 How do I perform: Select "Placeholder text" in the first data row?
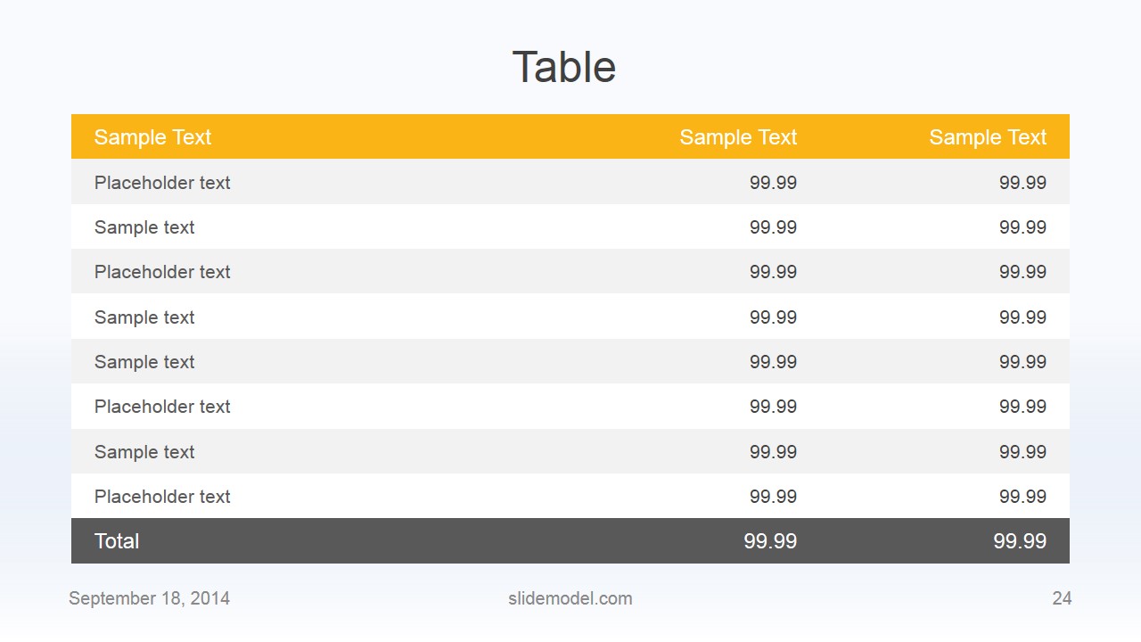pos(162,183)
